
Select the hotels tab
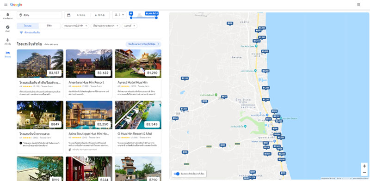click(28, 26)
